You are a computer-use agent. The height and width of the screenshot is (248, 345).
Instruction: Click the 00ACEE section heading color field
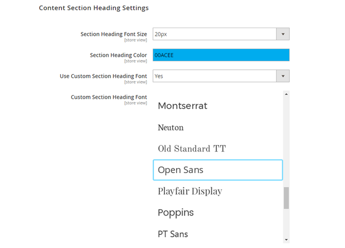click(221, 55)
